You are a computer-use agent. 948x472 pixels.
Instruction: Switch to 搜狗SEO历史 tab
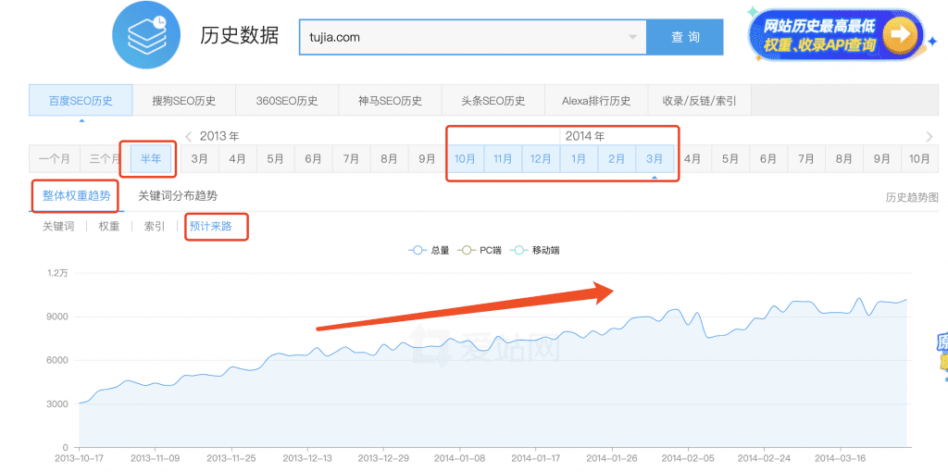(x=183, y=101)
